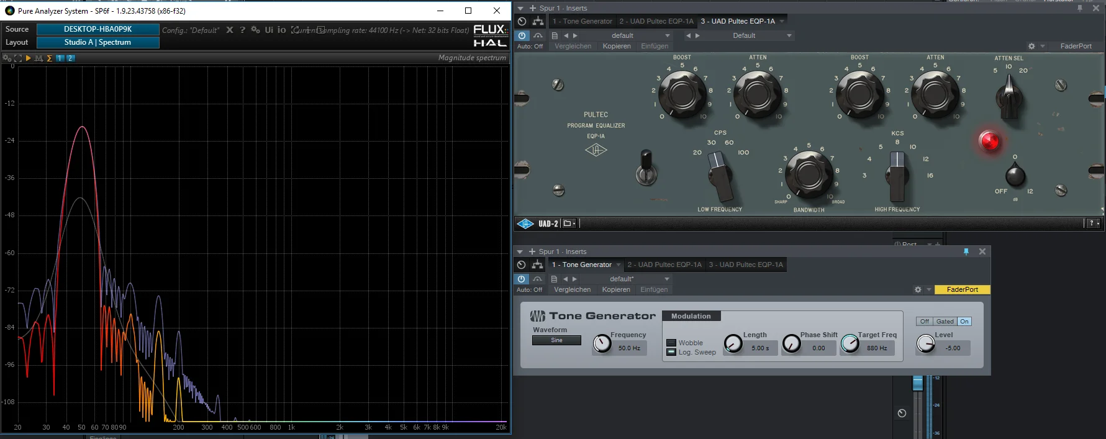The width and height of the screenshot is (1106, 439).
Task: Click the Frequency knob in Tone Generator
Action: [602, 343]
